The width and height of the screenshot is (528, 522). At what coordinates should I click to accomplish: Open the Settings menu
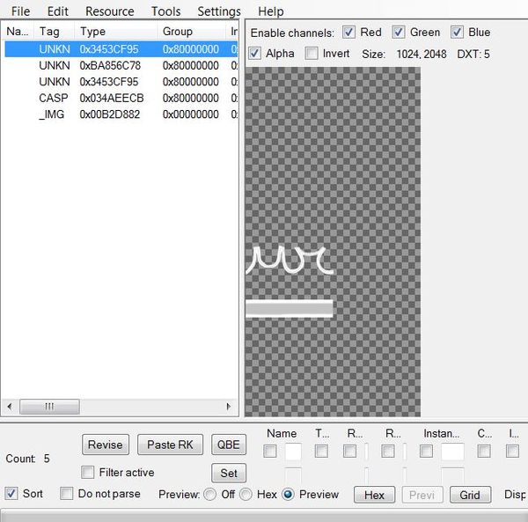click(x=218, y=11)
